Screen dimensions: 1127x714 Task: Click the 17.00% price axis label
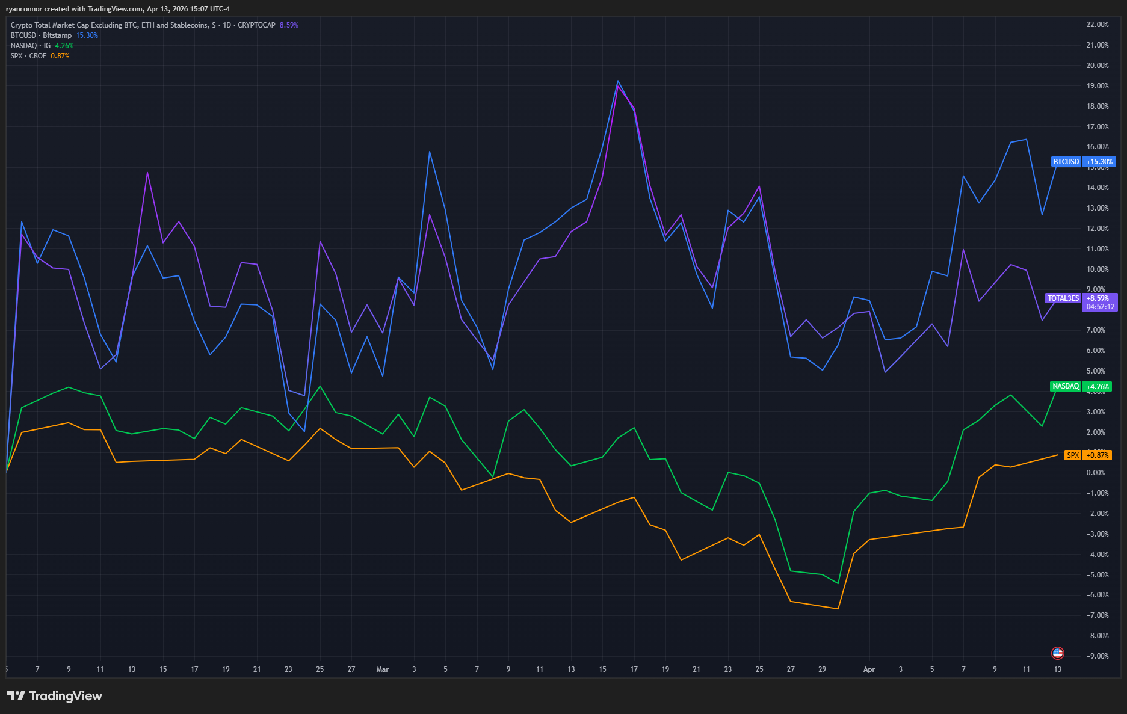coord(1098,127)
